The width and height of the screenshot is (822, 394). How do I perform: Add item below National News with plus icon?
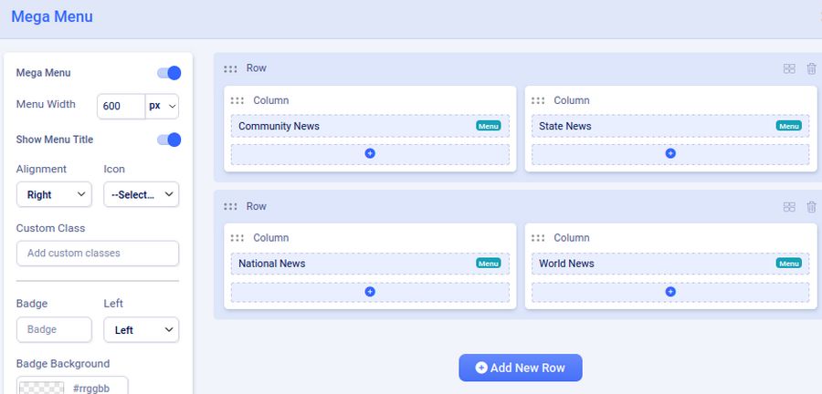370,292
